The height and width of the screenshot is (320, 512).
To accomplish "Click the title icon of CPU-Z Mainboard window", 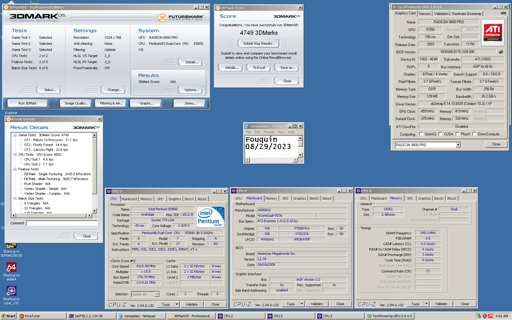I will coord(234,191).
